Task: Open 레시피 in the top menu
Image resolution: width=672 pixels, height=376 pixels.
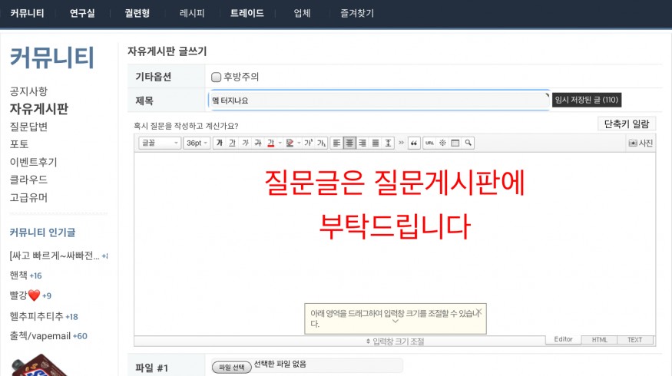Action: click(192, 13)
